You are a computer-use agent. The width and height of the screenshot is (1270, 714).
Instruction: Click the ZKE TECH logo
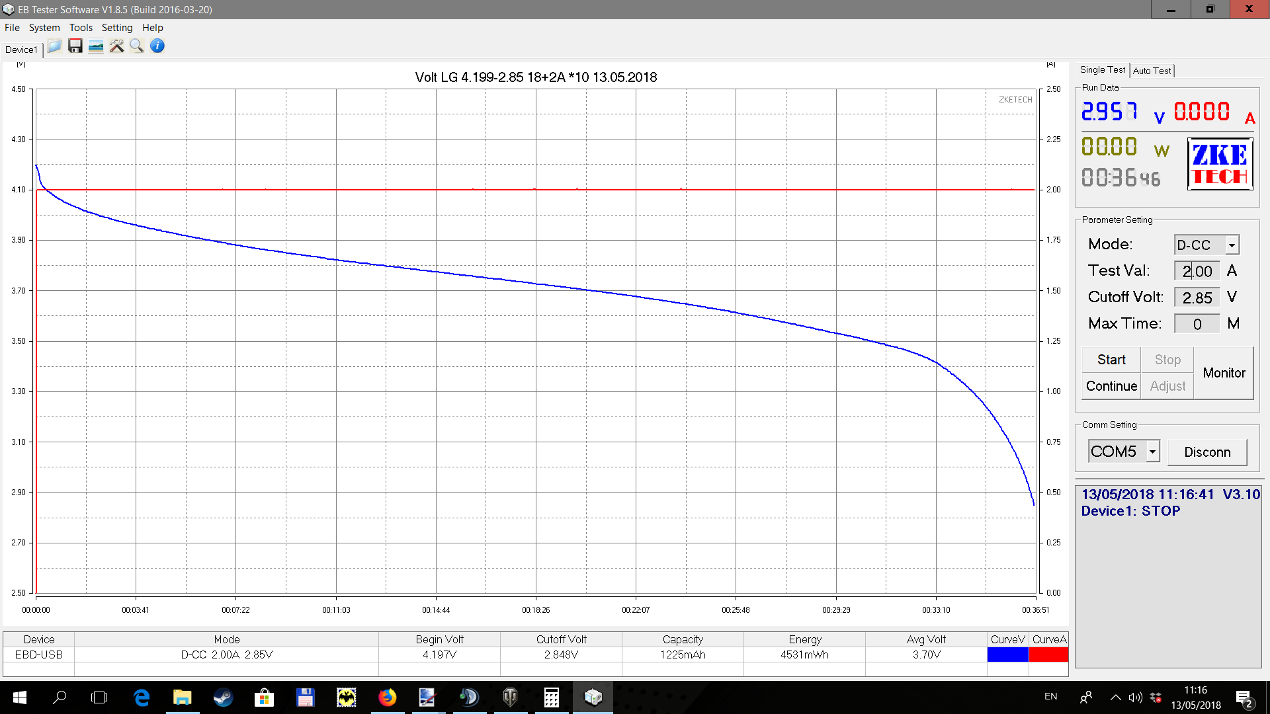[1220, 164]
